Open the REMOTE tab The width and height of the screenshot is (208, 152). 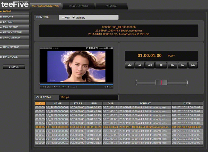coord(111,6)
